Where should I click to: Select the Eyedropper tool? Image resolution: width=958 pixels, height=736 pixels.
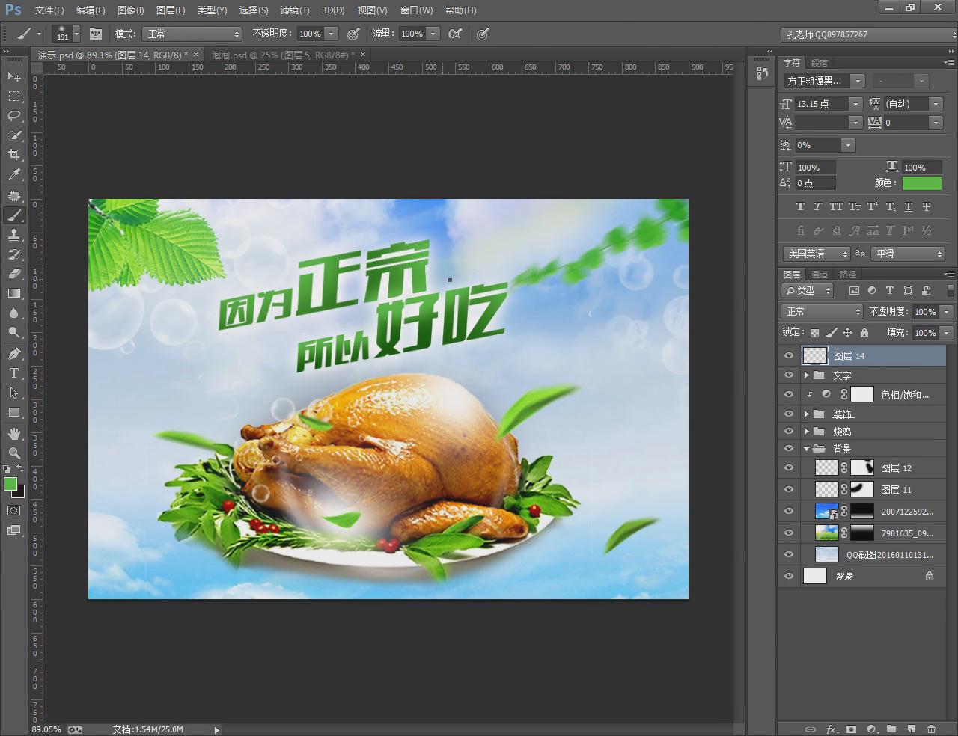(x=14, y=174)
